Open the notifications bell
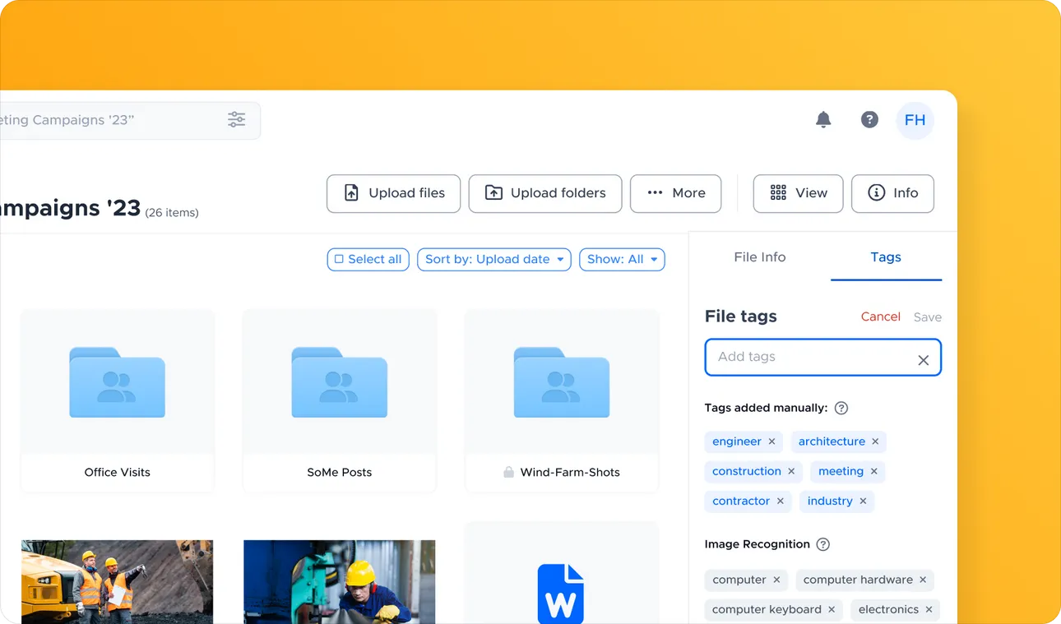 pos(823,120)
